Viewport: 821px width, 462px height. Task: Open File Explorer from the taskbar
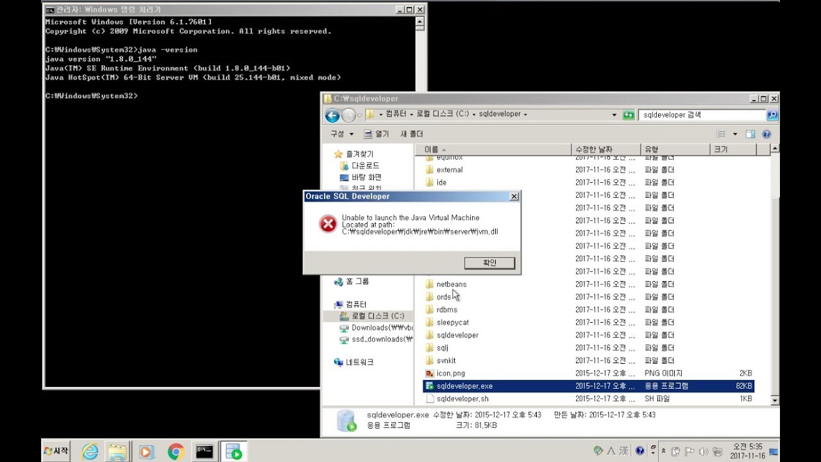pos(118,452)
